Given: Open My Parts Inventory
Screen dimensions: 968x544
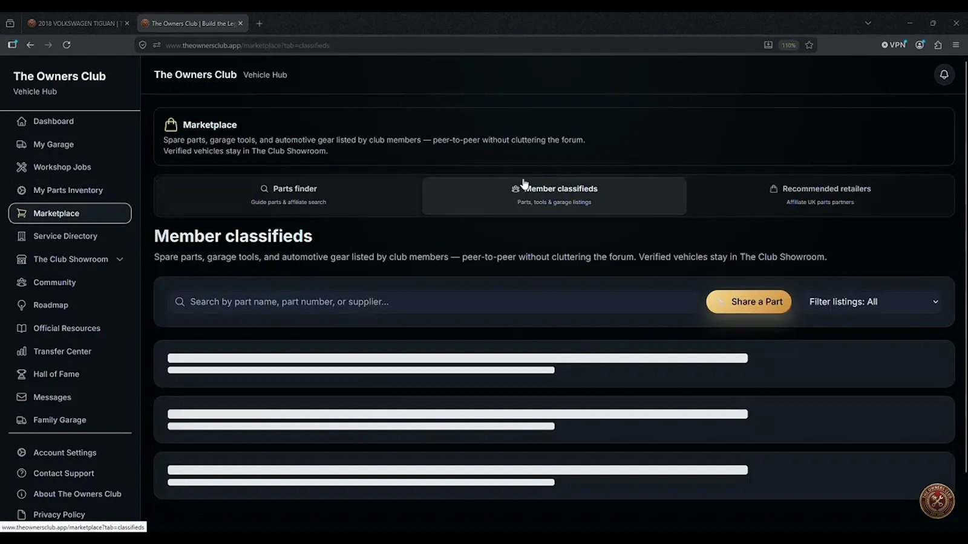Looking at the screenshot, I should [70, 190].
